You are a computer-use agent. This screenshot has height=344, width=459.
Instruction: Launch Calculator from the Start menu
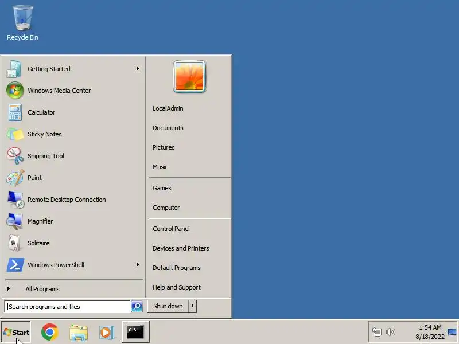pyautogui.click(x=73, y=112)
